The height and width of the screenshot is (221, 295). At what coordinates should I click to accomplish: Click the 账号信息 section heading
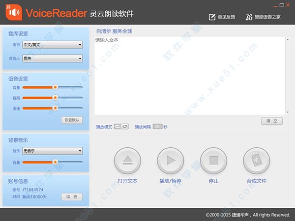tap(18, 181)
